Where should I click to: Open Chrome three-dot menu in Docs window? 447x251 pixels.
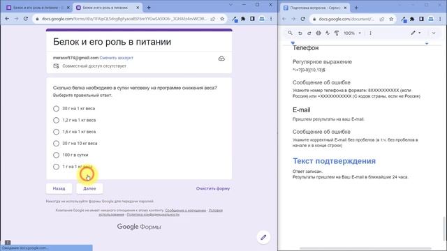click(x=440, y=19)
